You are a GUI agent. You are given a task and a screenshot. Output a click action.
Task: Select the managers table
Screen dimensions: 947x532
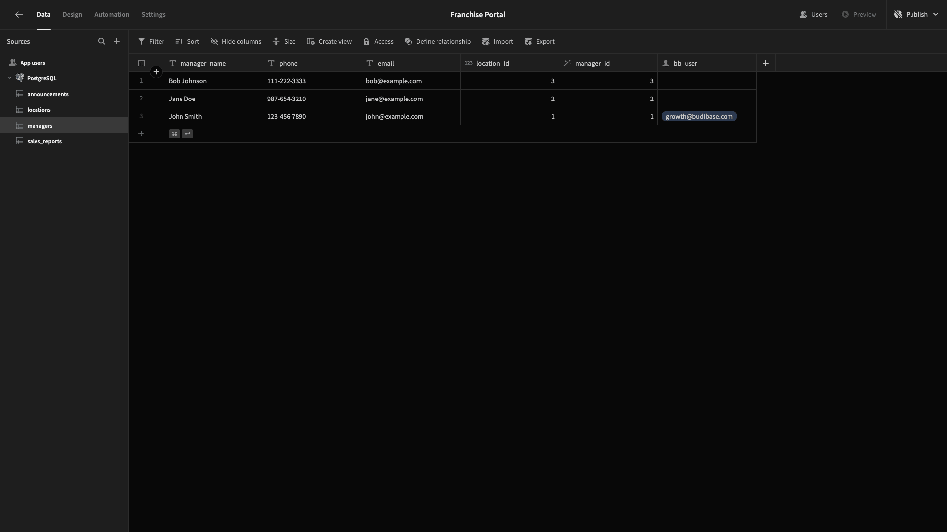click(x=64, y=126)
